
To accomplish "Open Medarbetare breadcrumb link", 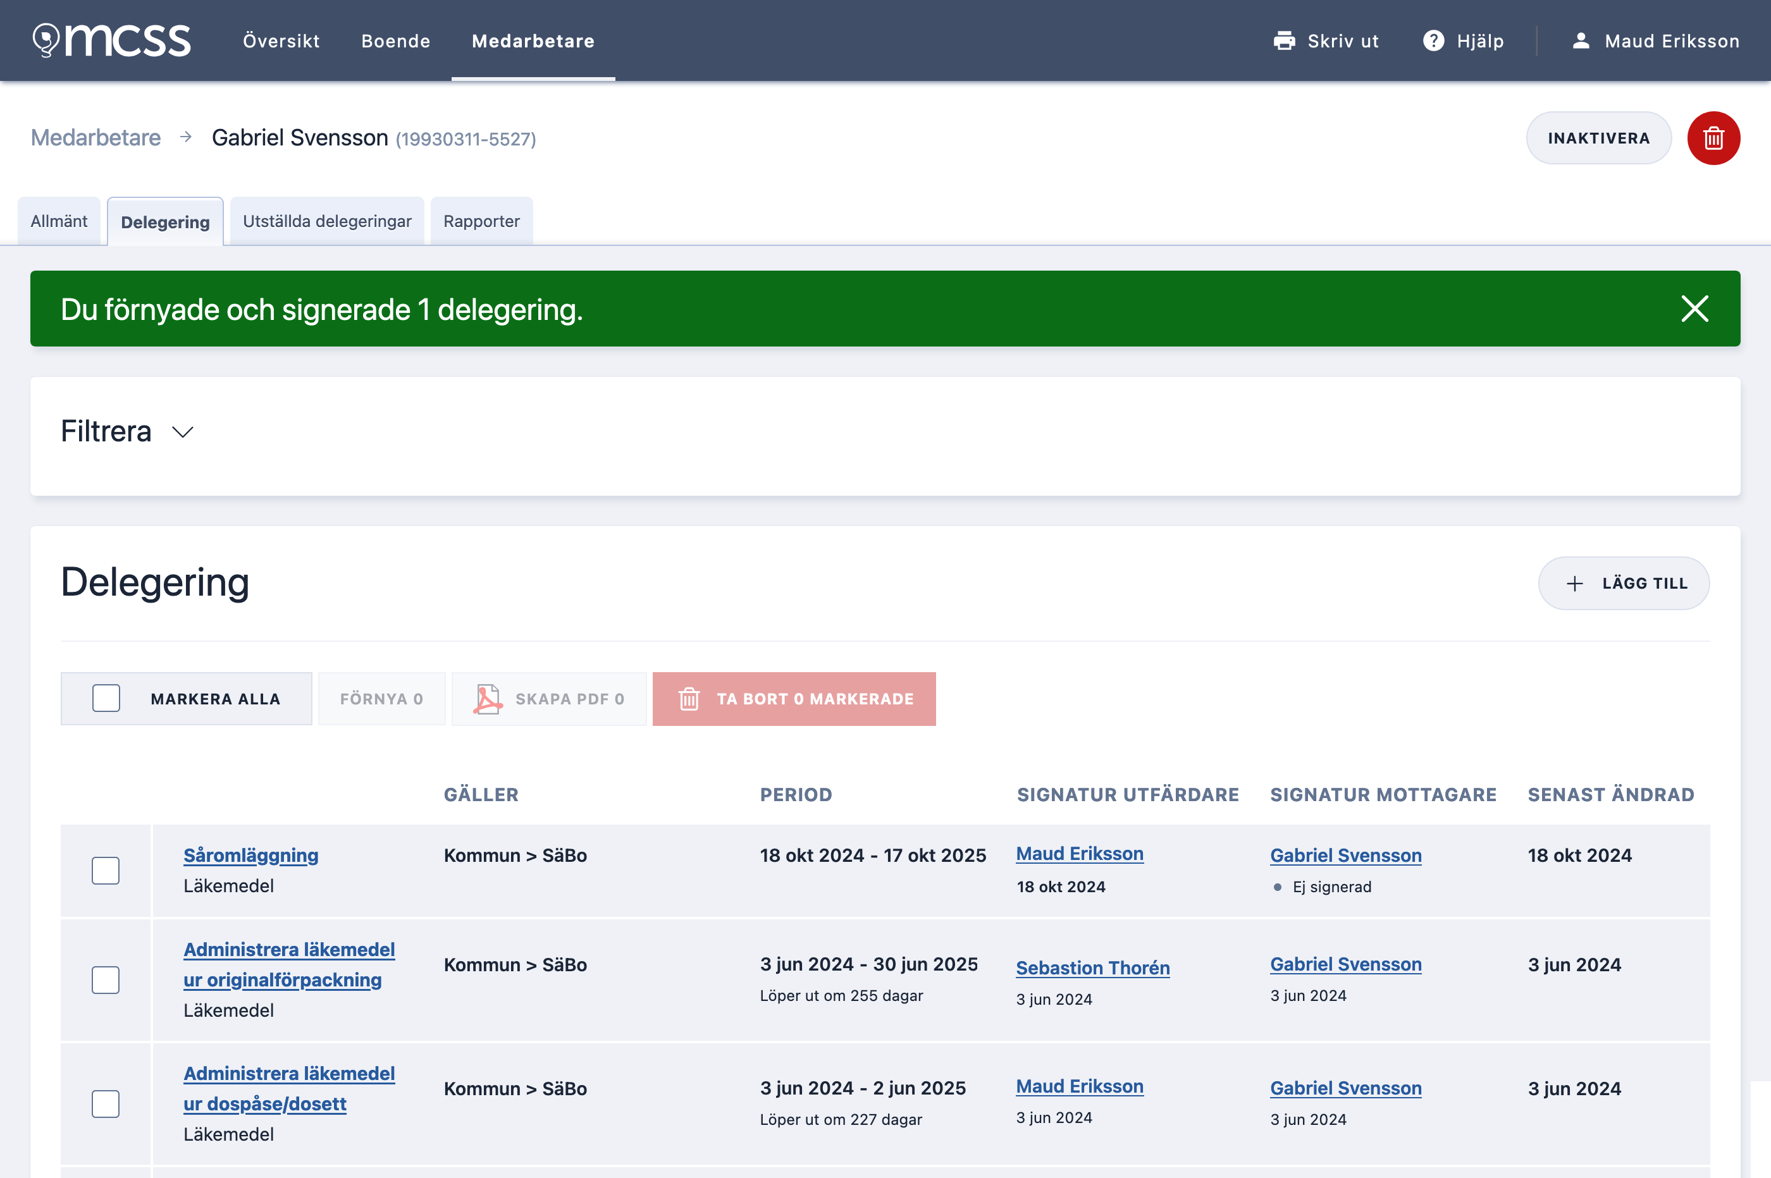I will (96, 137).
